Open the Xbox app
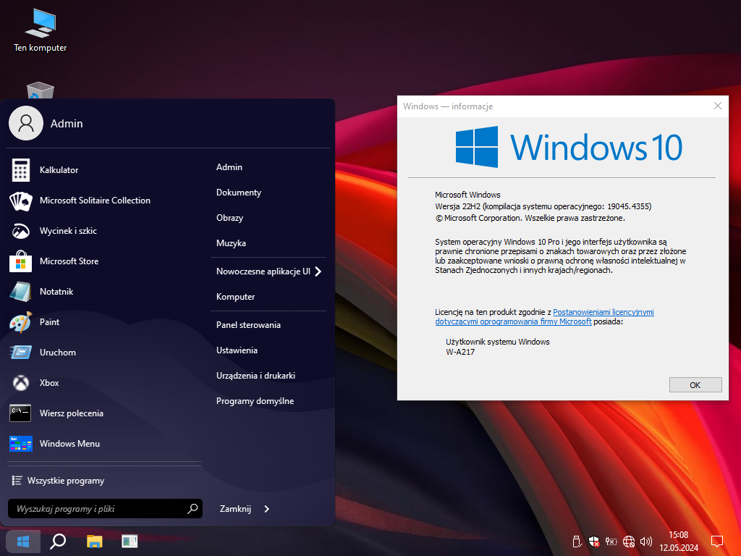741x556 pixels. click(49, 383)
